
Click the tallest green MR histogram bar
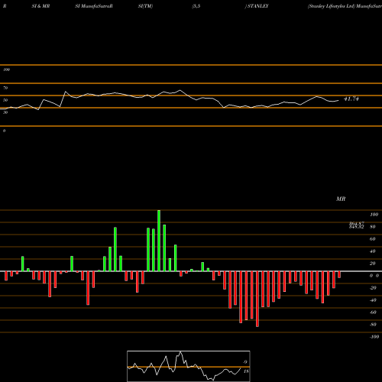(159, 241)
